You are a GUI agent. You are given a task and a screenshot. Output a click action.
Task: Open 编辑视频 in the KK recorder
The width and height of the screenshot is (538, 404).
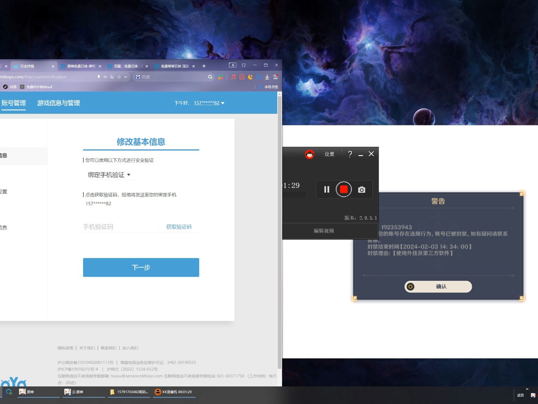324,231
